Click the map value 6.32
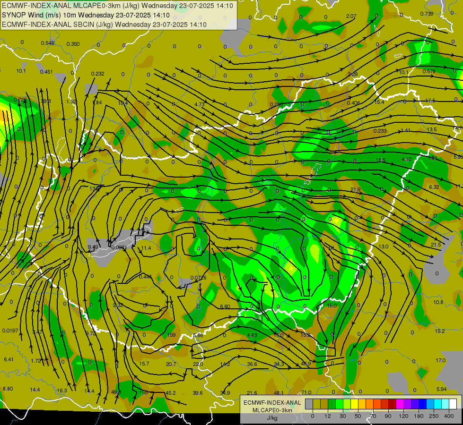The image size is (463, 425). point(434,187)
